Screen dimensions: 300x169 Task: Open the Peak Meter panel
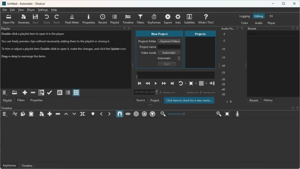(72, 19)
